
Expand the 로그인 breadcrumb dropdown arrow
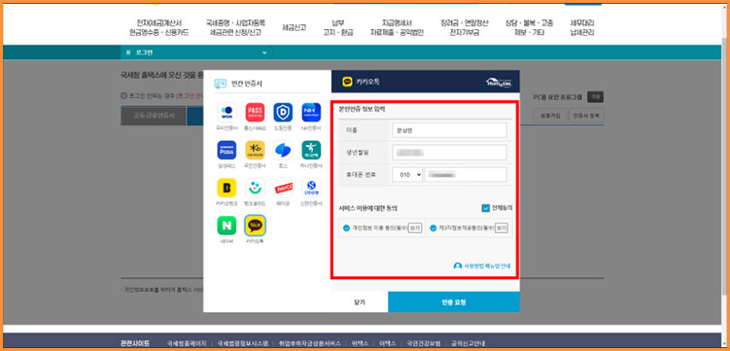tap(264, 53)
